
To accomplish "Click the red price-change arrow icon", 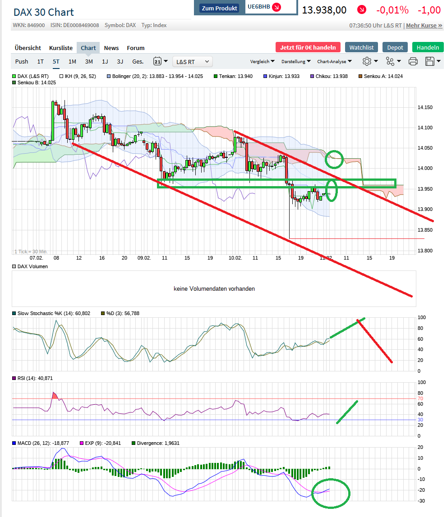I will pyautogui.click(x=361, y=9).
